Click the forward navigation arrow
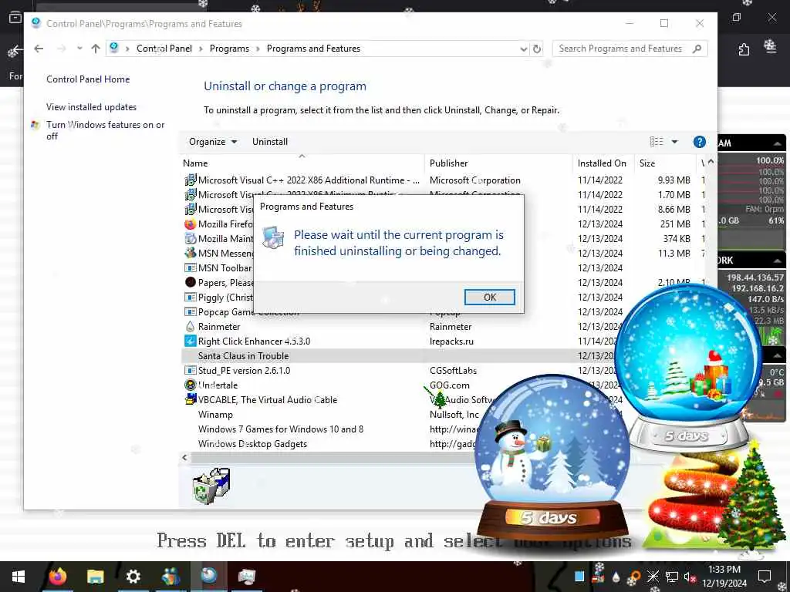 [62, 49]
